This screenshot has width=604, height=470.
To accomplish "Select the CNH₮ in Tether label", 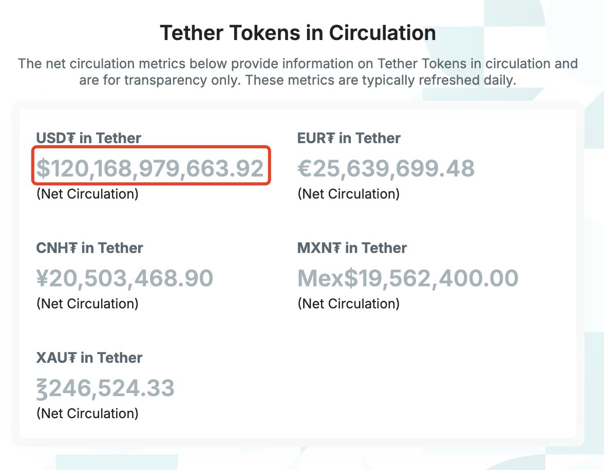I will pos(89,248).
